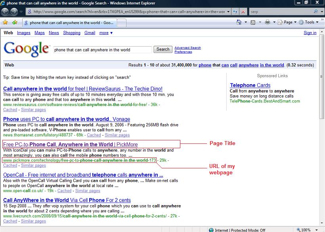
Task: Click the 'phone' definition link in results bar
Action: point(205,65)
